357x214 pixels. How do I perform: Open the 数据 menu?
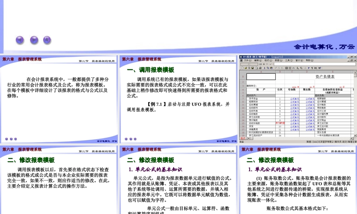tap(277, 61)
